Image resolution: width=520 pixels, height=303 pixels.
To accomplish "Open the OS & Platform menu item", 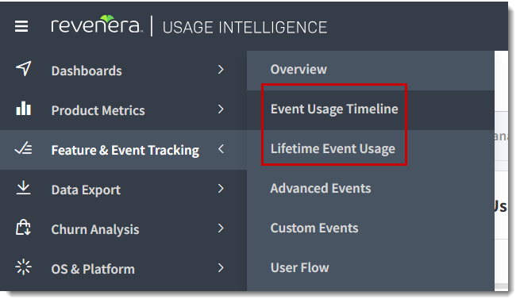I will (x=123, y=269).
